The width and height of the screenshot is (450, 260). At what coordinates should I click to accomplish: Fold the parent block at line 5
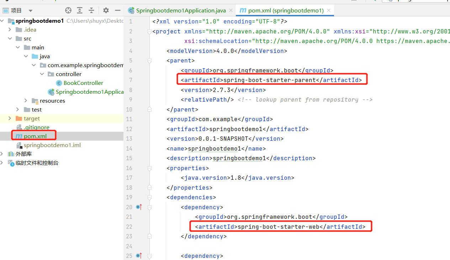(149, 61)
